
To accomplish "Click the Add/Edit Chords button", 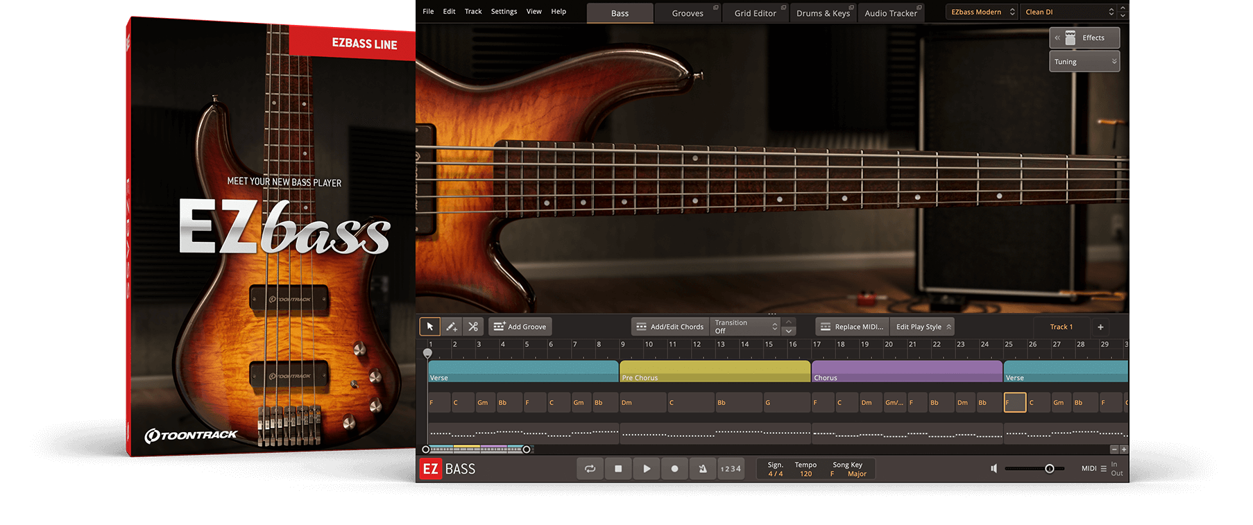I will tap(670, 327).
